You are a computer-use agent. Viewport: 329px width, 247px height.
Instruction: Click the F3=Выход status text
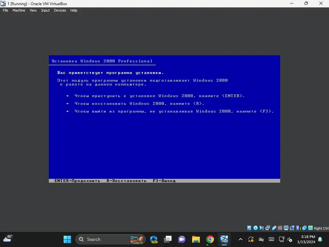coord(164,181)
